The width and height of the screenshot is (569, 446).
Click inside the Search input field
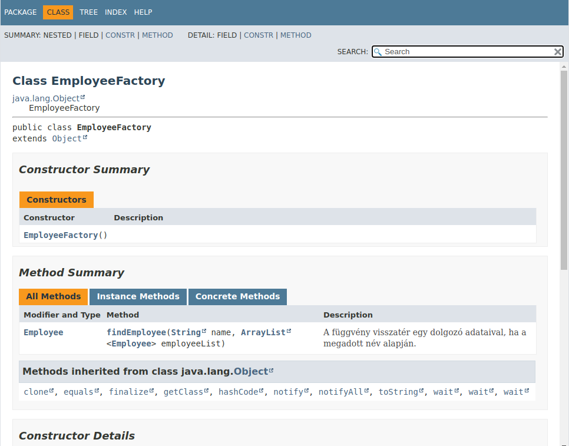(x=468, y=52)
